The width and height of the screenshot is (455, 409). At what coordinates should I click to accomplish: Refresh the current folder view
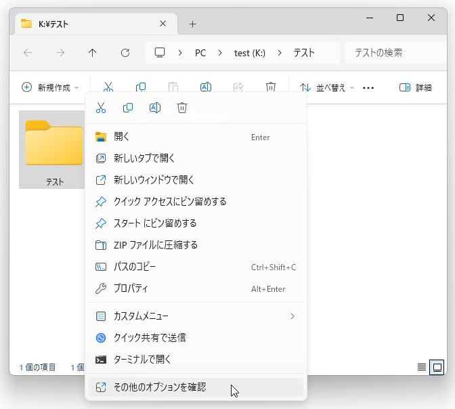[125, 53]
